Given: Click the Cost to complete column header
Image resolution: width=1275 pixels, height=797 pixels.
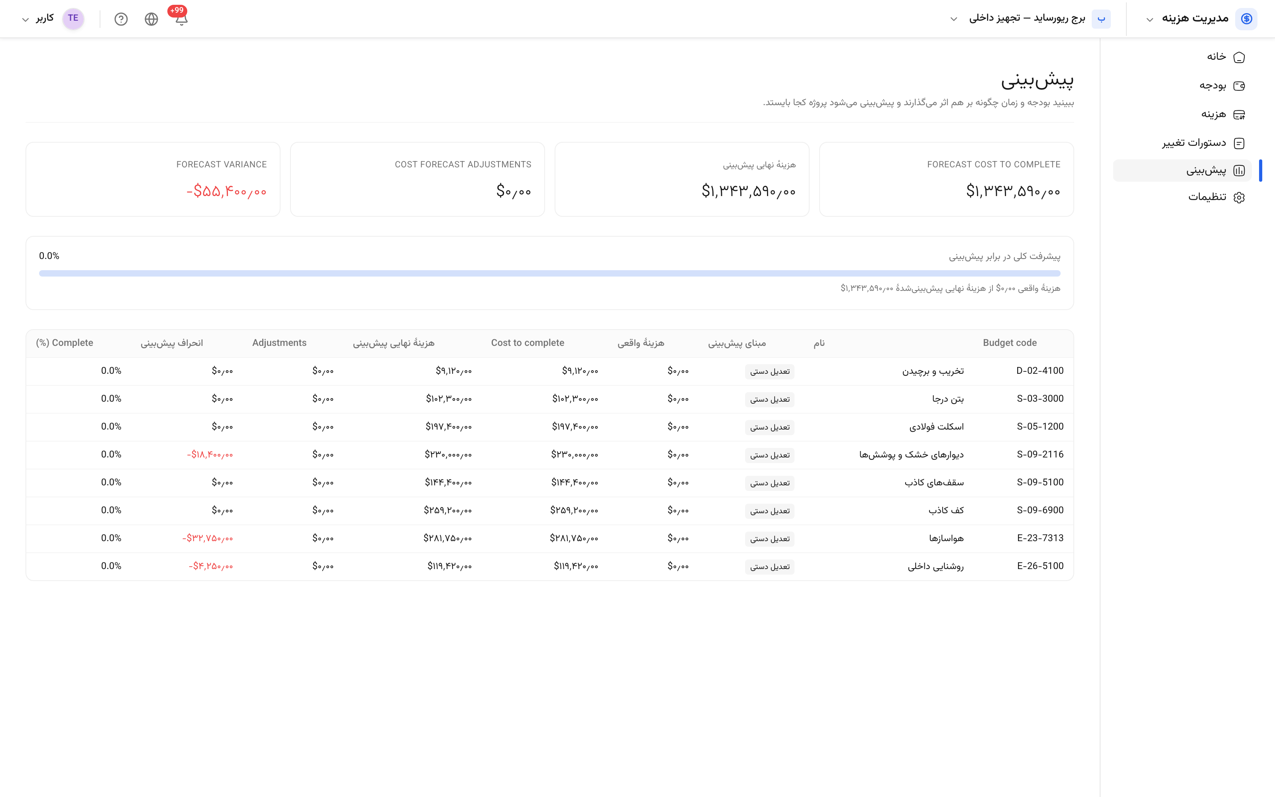Looking at the screenshot, I should [528, 343].
